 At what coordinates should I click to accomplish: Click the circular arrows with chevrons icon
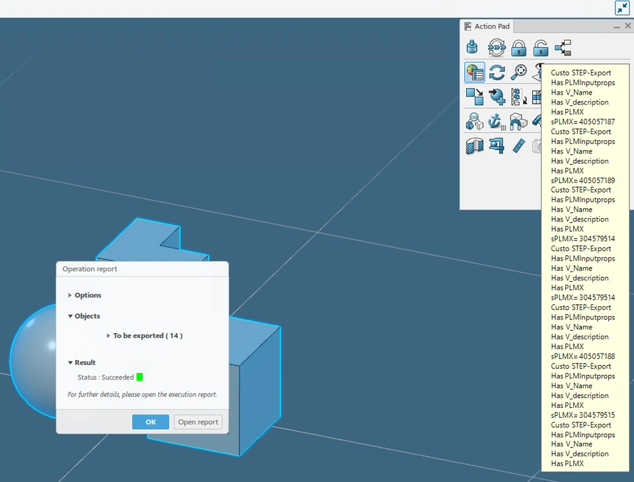coord(497,48)
